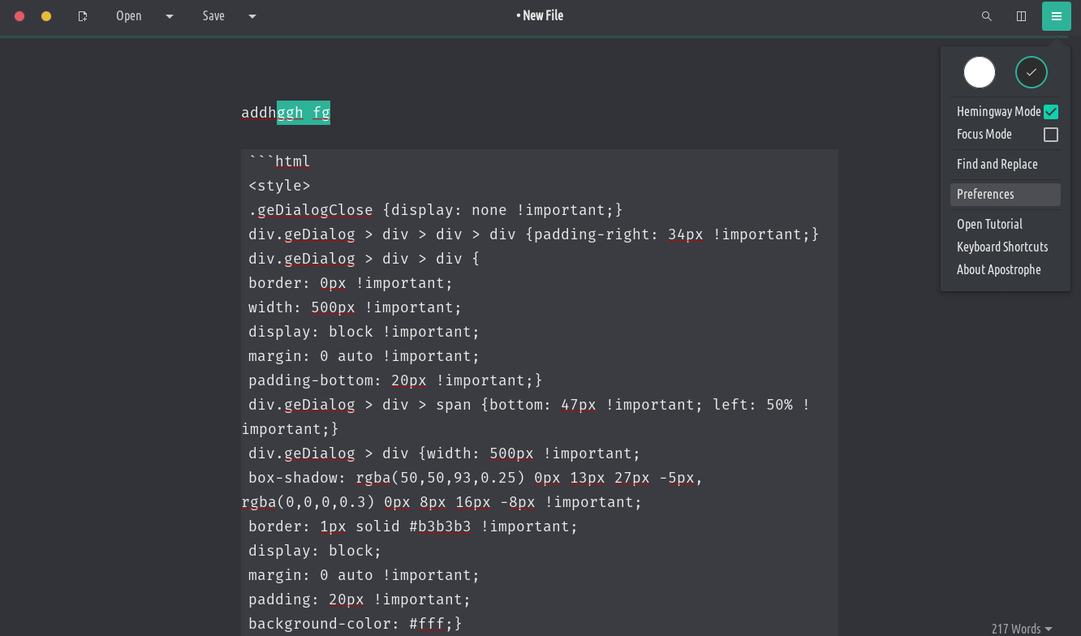Screen dimensions: 1081x636
Task: Choose Keyboard Shortcuts menu entry
Action: [x=1001, y=247]
